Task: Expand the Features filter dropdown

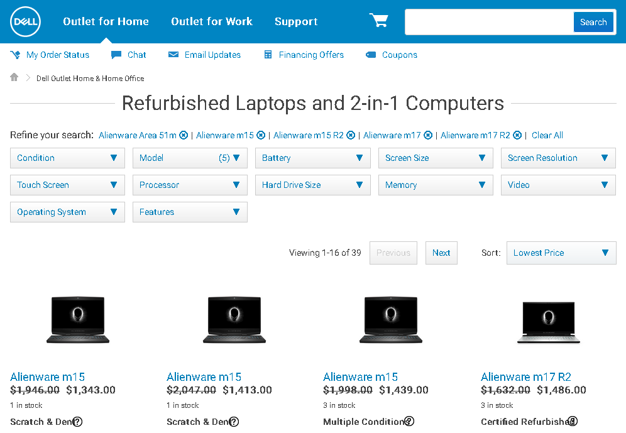Action: point(190,212)
